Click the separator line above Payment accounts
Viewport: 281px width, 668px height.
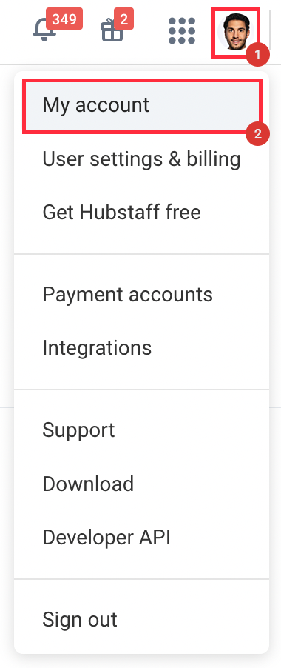pyautogui.click(x=141, y=254)
